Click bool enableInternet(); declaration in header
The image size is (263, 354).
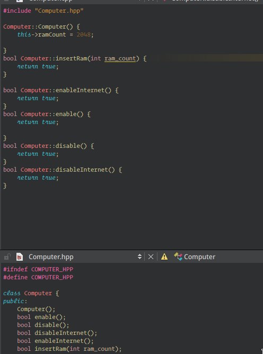(55, 341)
